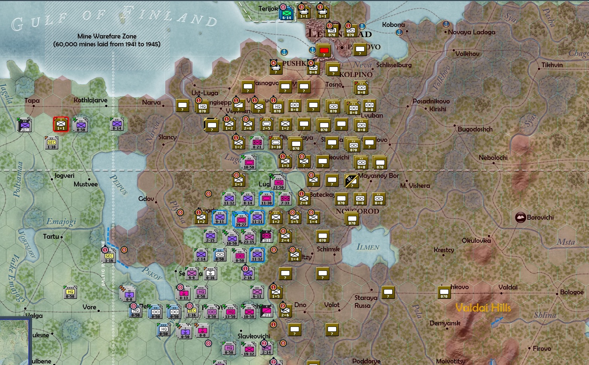The image size is (589, 365).
Task: Choose the 23-15 division stack
Action: tap(249, 238)
